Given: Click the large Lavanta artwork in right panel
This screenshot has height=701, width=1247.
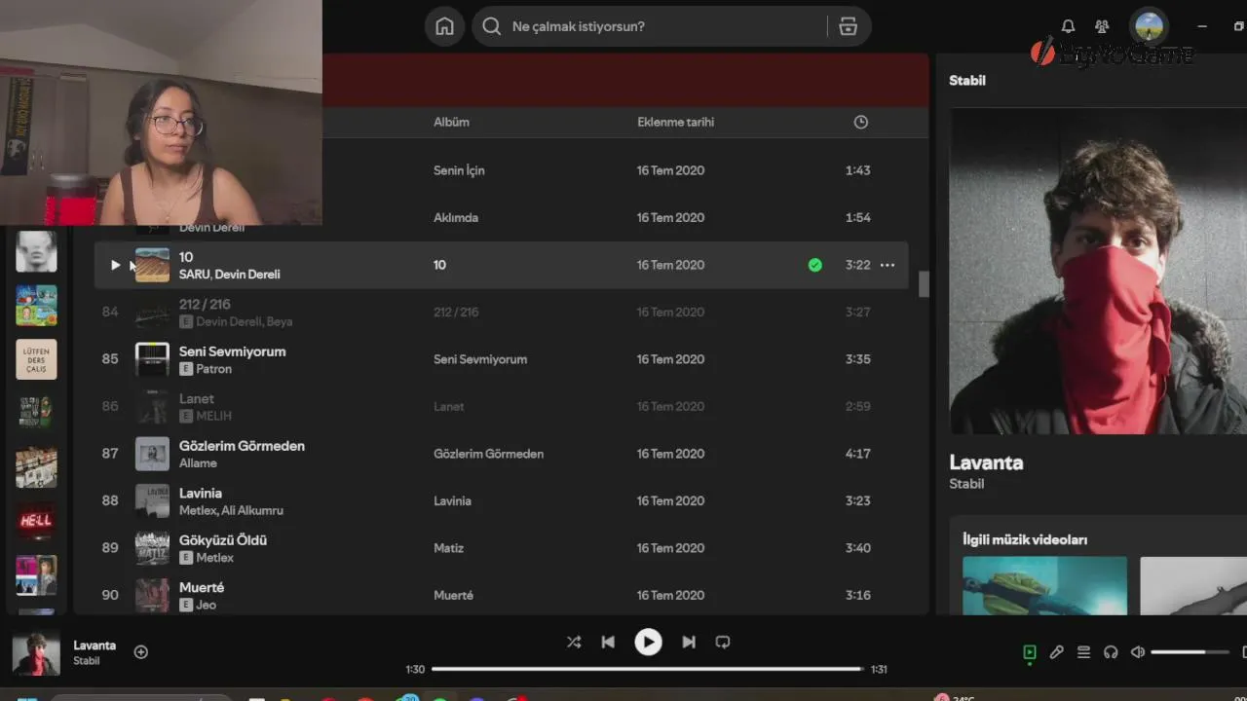Looking at the screenshot, I should (1098, 271).
